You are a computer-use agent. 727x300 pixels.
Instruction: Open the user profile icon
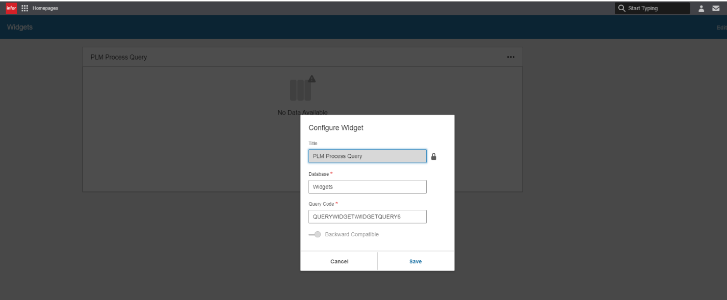[x=701, y=8]
